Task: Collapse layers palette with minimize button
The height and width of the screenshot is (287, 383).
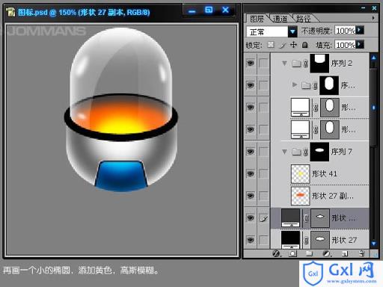Action: coord(364,8)
